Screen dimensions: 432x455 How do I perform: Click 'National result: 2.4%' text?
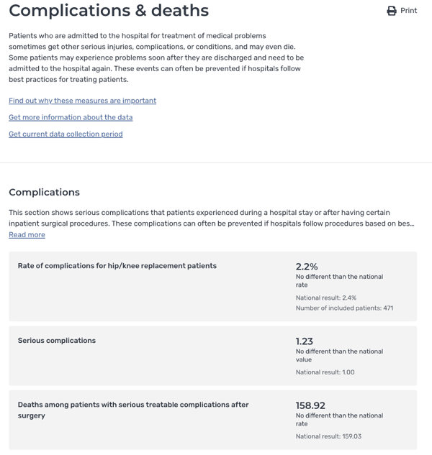coord(326,298)
